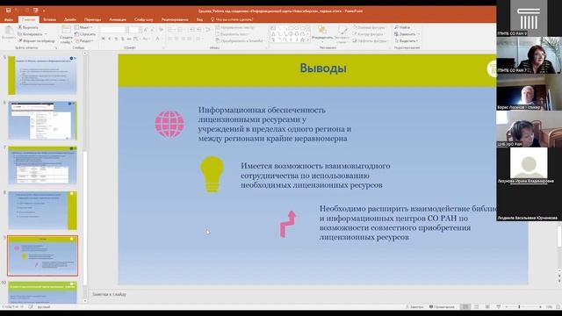The image size is (562, 316).
Task: Click increase font size icon
Action: (146, 30)
